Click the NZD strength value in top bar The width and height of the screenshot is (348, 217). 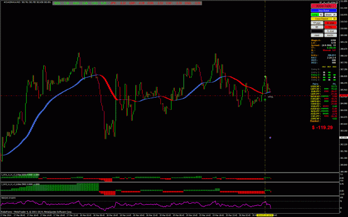click(67, 3)
